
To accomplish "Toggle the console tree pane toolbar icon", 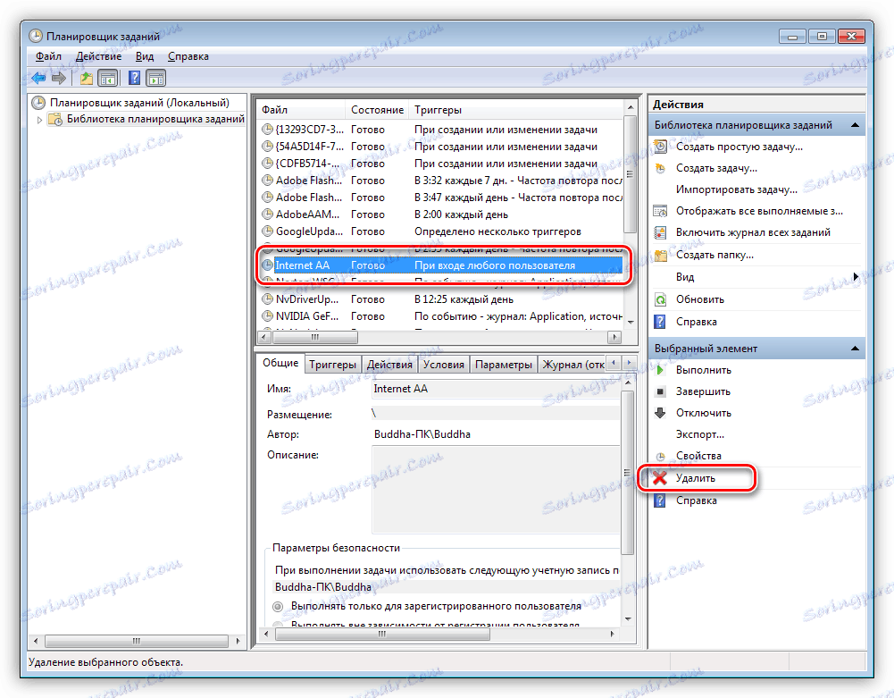I will coord(108,78).
